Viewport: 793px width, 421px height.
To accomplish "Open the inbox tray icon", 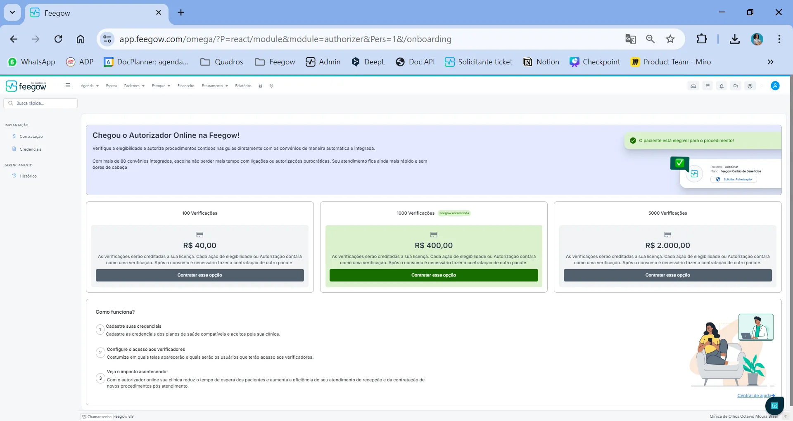I will 693,86.
